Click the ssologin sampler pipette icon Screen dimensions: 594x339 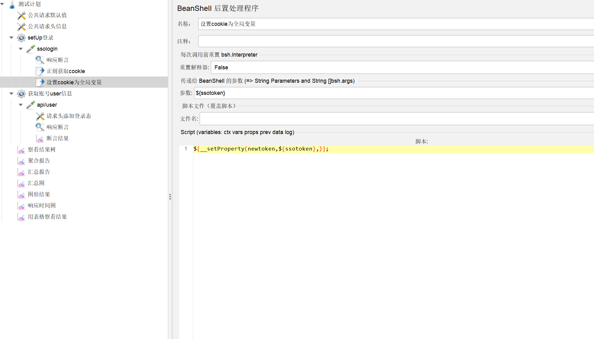[31, 49]
